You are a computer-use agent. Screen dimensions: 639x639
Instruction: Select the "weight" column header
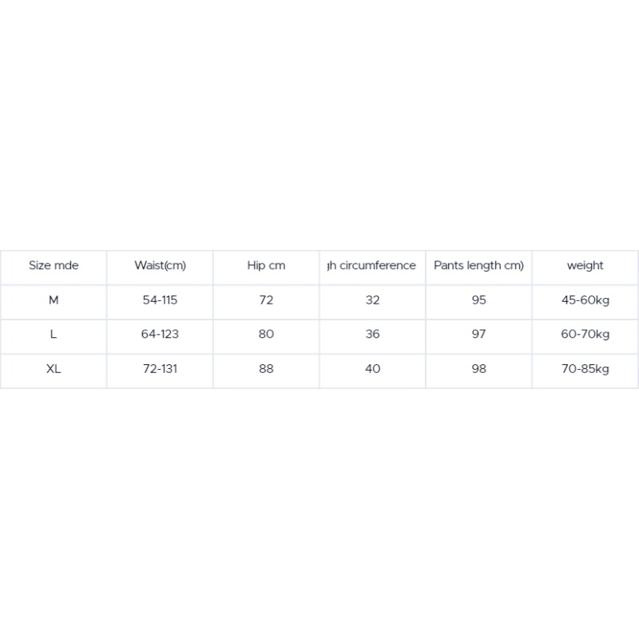[585, 266]
